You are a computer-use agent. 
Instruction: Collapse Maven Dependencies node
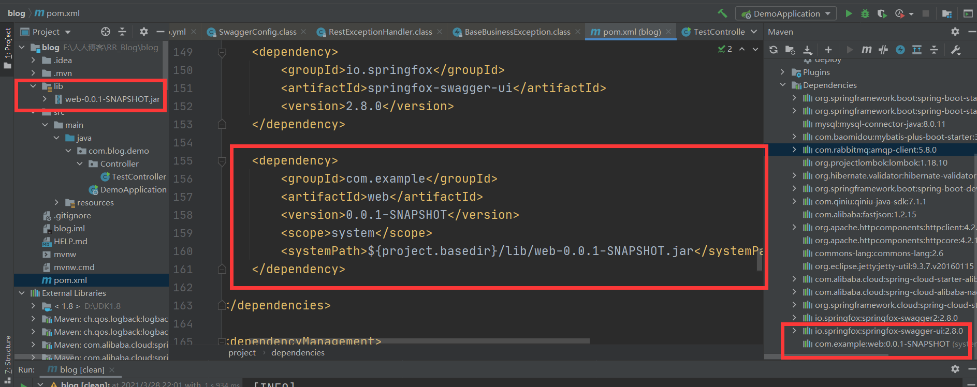(x=783, y=85)
